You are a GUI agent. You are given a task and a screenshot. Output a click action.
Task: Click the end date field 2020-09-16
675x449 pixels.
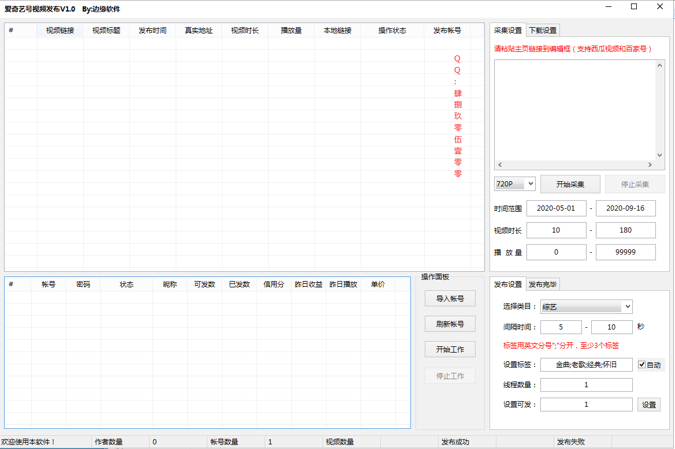tap(625, 208)
